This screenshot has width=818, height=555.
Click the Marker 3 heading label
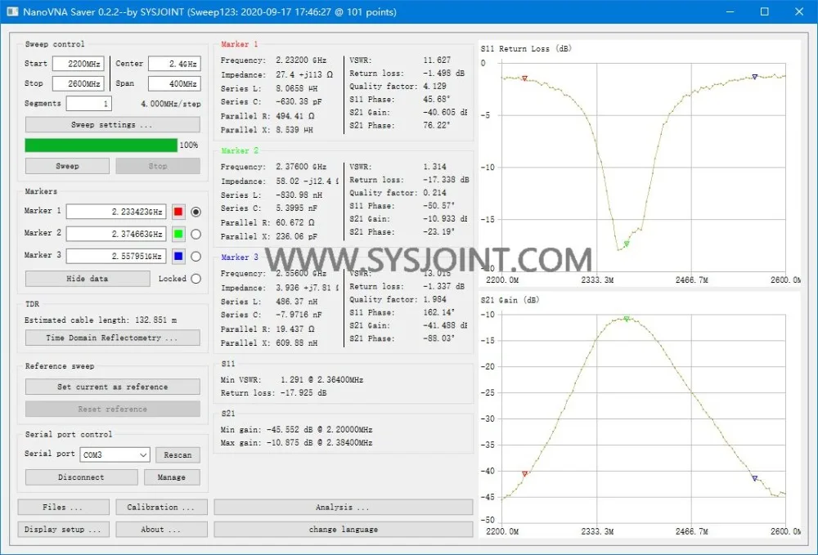pyautogui.click(x=240, y=257)
